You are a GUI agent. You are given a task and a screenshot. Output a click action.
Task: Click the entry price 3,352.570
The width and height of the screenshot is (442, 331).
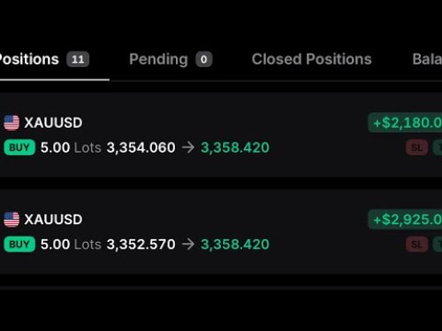(x=141, y=244)
